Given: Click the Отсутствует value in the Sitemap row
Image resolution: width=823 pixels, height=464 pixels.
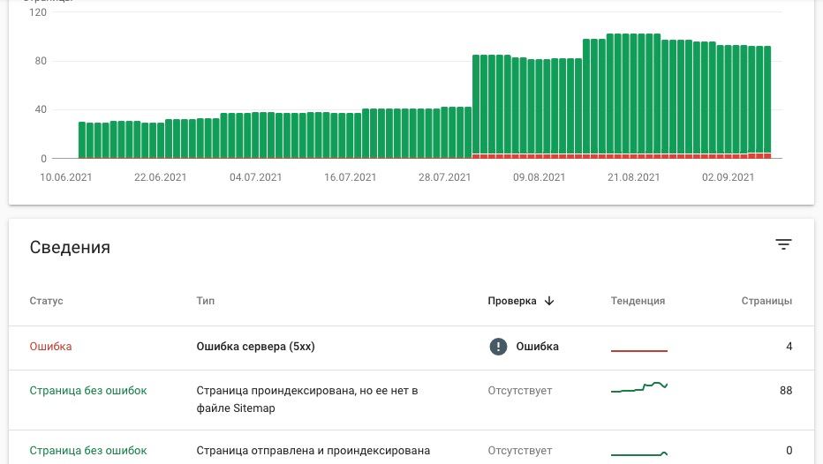Looking at the screenshot, I should pos(519,391).
